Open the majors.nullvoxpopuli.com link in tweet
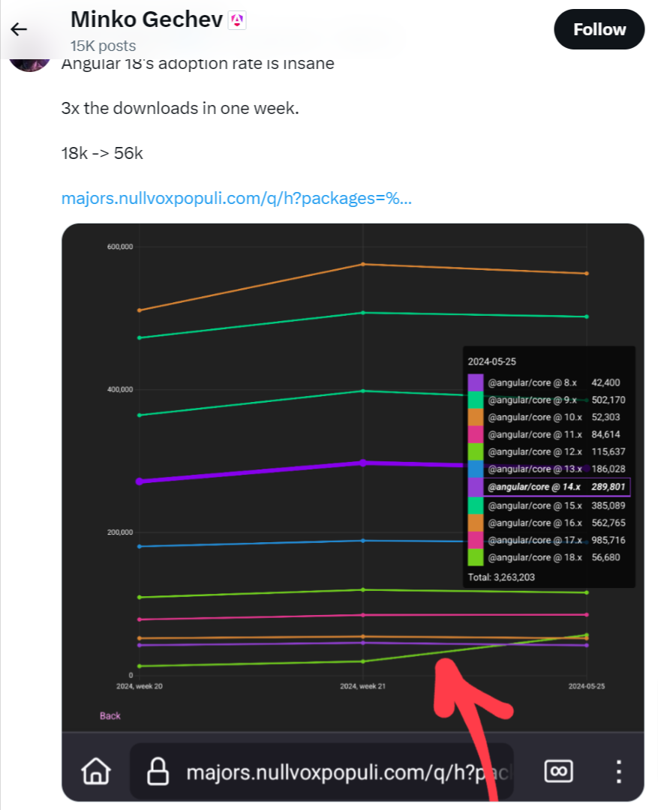This screenshot has height=810, width=658. click(x=236, y=199)
